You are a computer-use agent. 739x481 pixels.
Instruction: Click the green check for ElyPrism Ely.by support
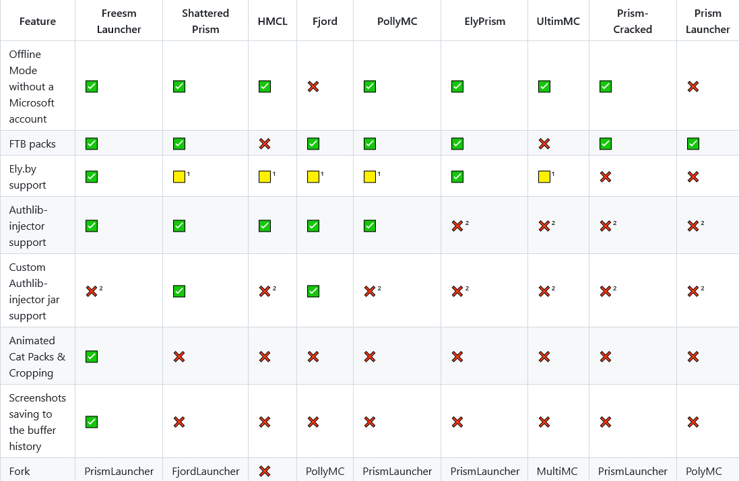pos(457,177)
